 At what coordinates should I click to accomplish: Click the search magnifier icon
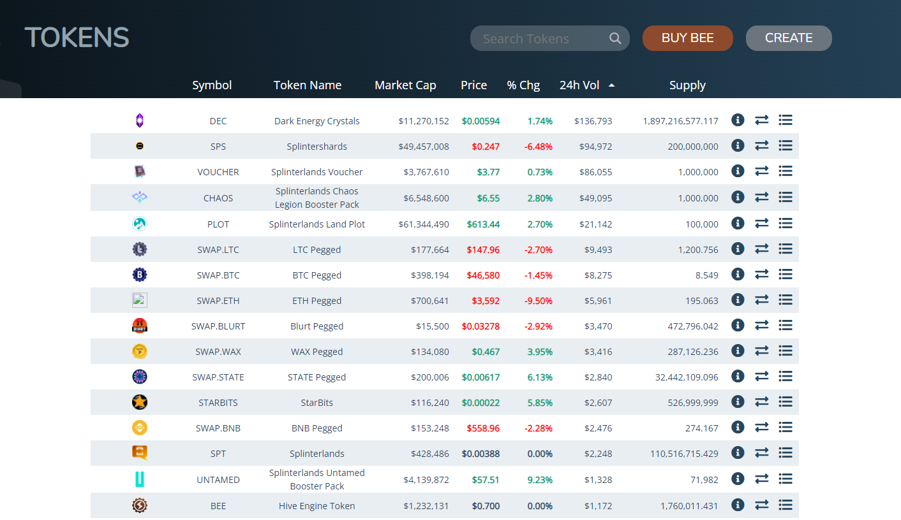coord(615,38)
